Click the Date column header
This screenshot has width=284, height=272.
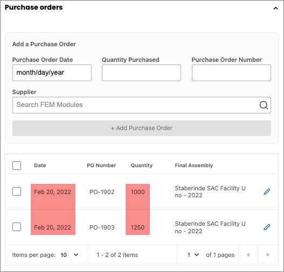click(40, 166)
